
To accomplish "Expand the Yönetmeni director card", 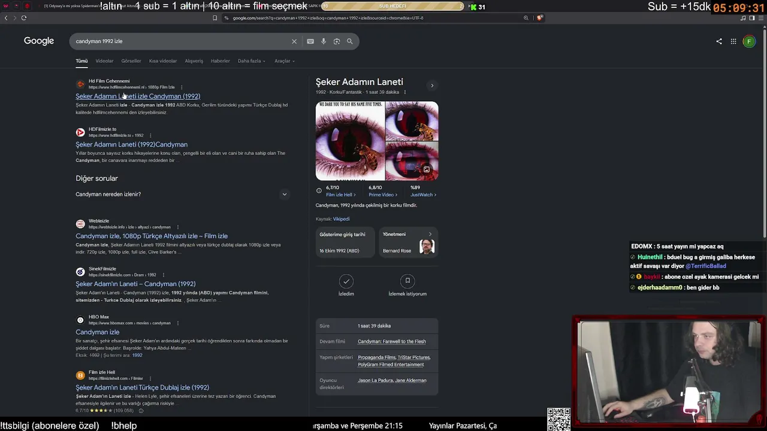I will [x=430, y=234].
